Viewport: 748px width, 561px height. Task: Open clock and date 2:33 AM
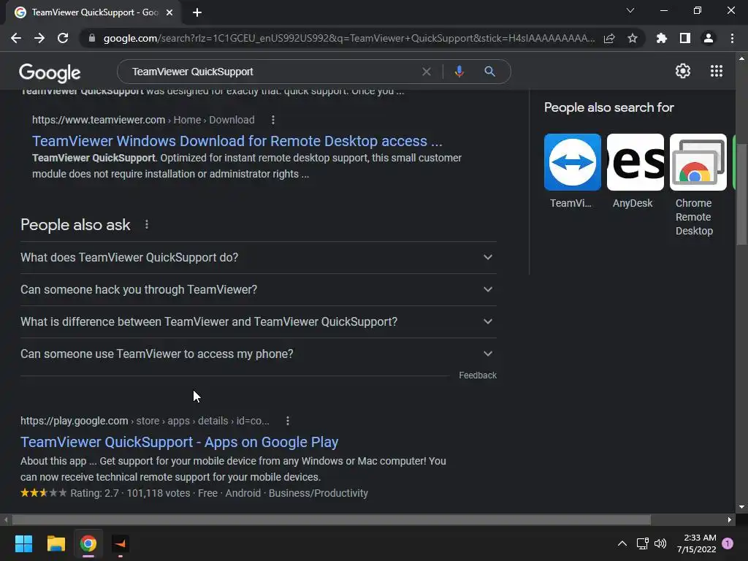tap(696, 543)
